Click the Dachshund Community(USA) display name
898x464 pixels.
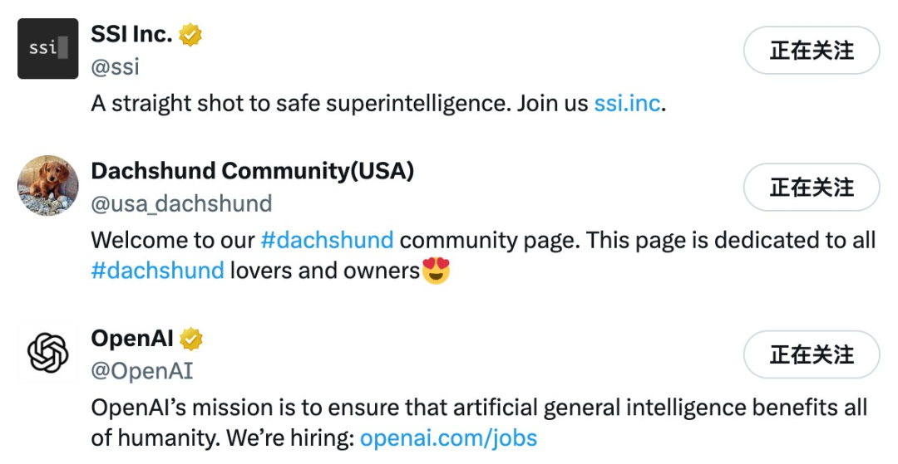(253, 171)
